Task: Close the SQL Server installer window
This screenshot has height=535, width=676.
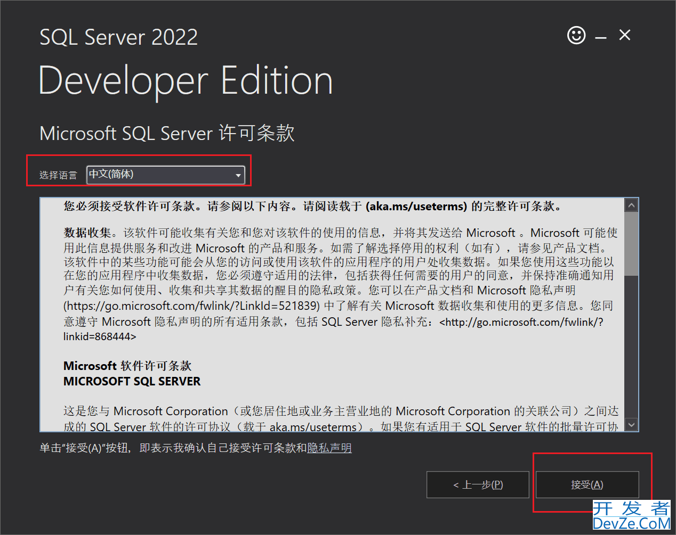Action: coord(625,35)
